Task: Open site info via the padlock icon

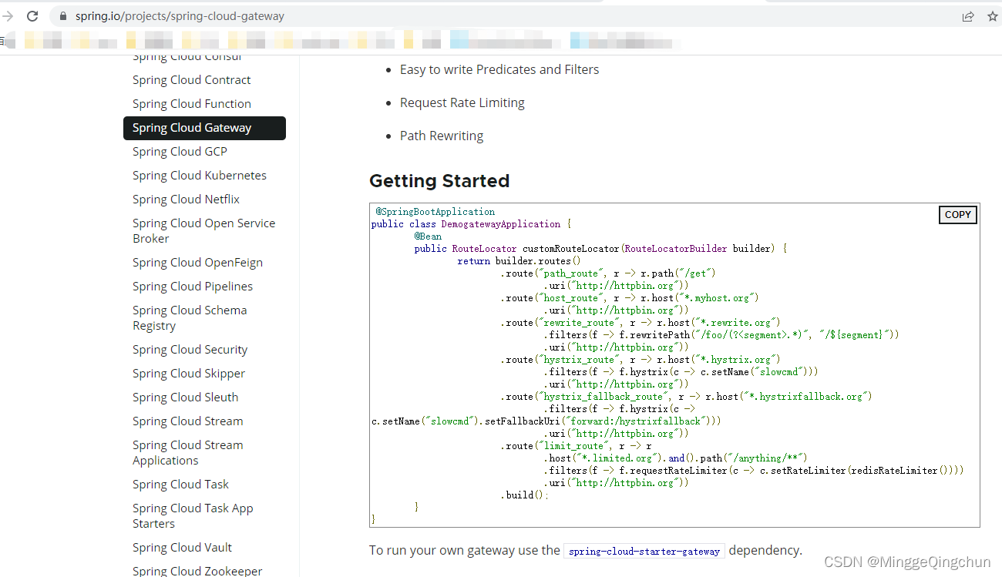Action: tap(63, 16)
